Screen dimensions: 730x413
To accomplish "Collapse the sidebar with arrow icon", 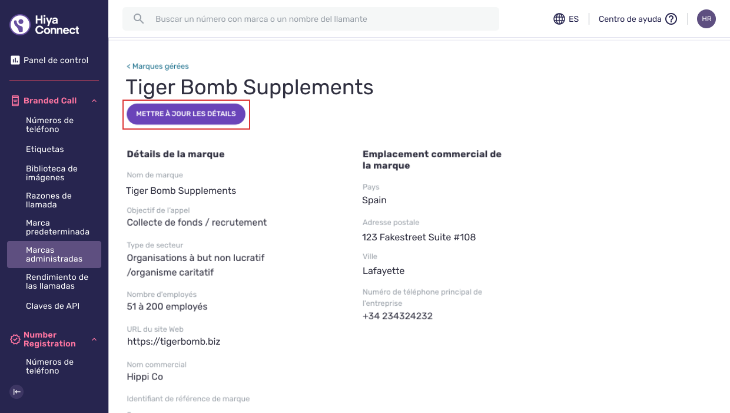I will [x=17, y=392].
